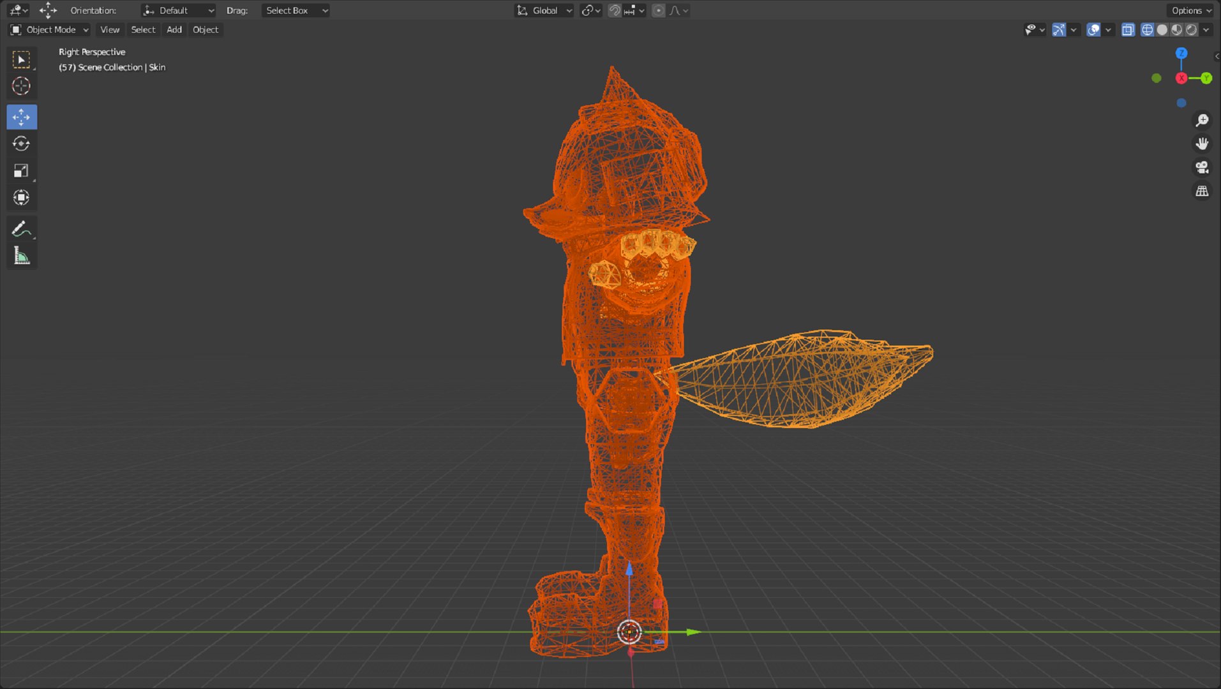The image size is (1221, 689).
Task: Click the Z axis on navigation gizmo
Action: pyautogui.click(x=1181, y=53)
